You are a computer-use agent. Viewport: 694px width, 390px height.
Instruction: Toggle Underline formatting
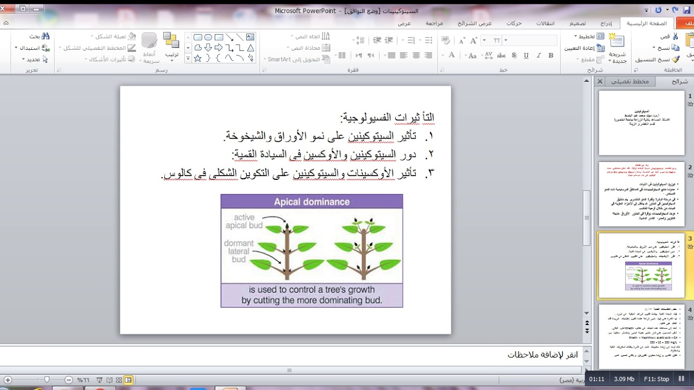pos(526,55)
